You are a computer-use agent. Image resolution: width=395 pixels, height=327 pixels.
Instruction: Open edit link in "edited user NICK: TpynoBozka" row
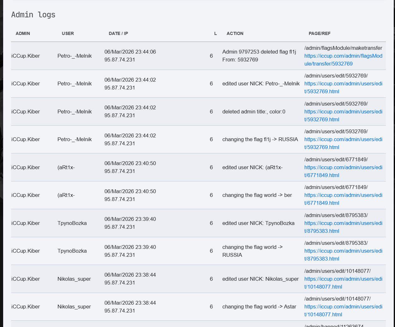tap(343, 223)
